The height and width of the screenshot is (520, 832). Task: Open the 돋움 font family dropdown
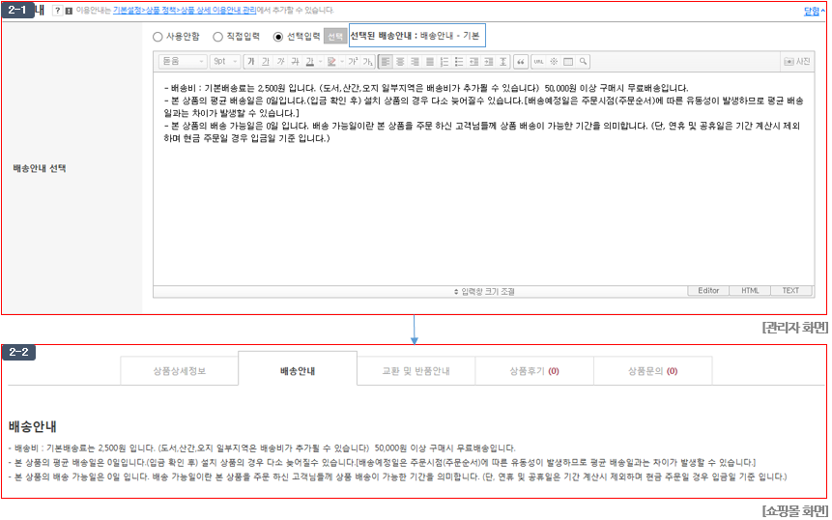tap(183, 62)
